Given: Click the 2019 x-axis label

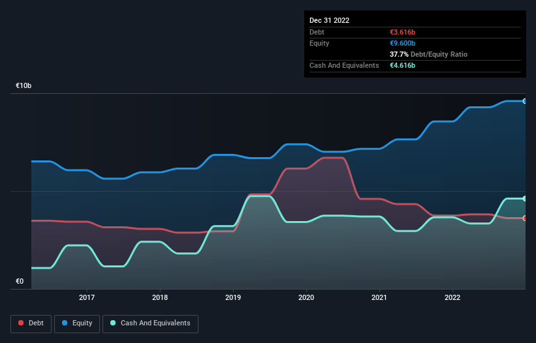Looking at the screenshot, I should tap(233, 297).
